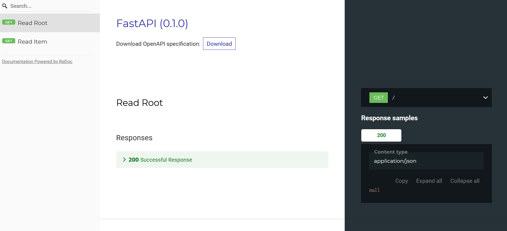Click the Response samples heading
507x231 pixels.
point(389,118)
